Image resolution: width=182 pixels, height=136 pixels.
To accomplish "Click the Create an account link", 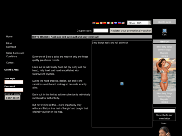I will [13, 94].
